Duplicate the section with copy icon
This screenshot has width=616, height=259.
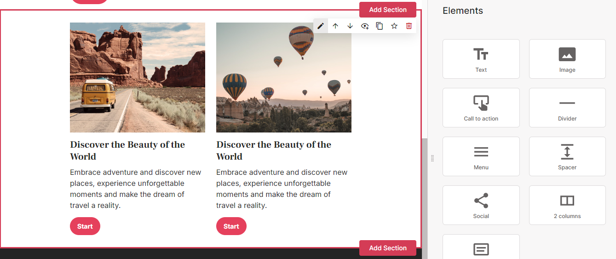[380, 26]
